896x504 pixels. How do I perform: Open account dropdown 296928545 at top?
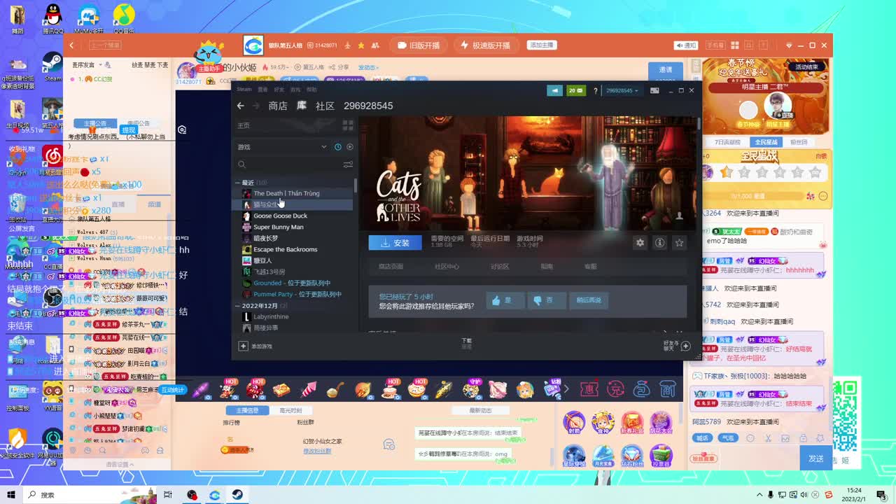pyautogui.click(x=622, y=90)
